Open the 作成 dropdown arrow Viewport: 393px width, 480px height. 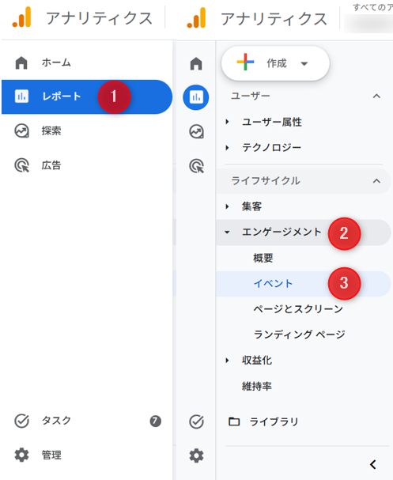pos(304,64)
